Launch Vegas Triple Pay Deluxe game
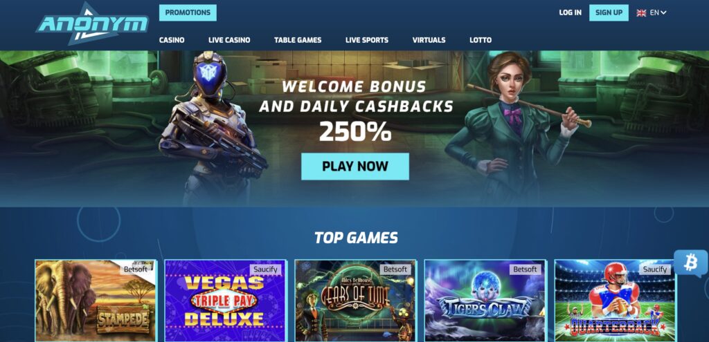 [x=225, y=301]
